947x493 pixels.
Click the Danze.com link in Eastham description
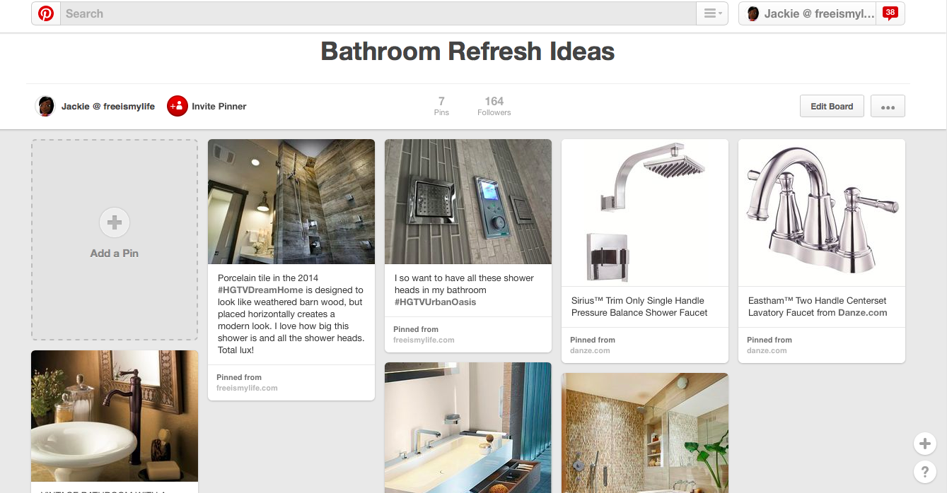[x=863, y=312]
